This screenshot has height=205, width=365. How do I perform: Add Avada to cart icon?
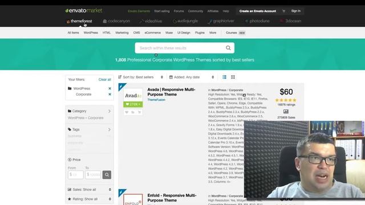click(139, 112)
